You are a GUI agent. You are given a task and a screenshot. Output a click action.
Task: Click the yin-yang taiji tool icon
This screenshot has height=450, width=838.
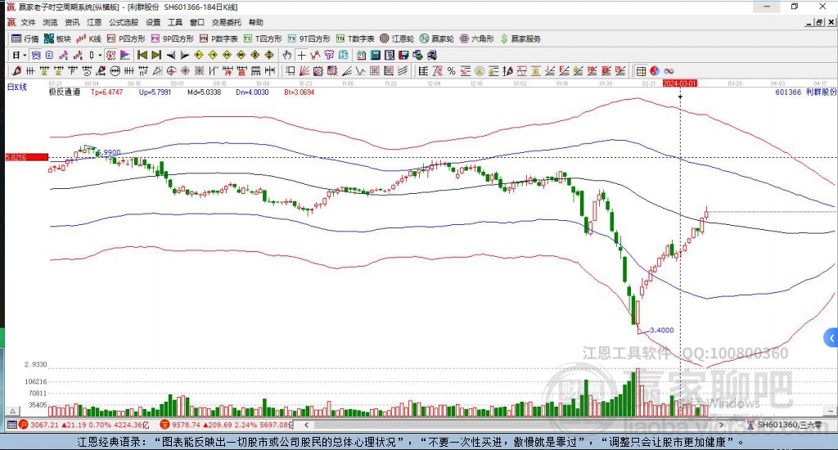coord(655,71)
